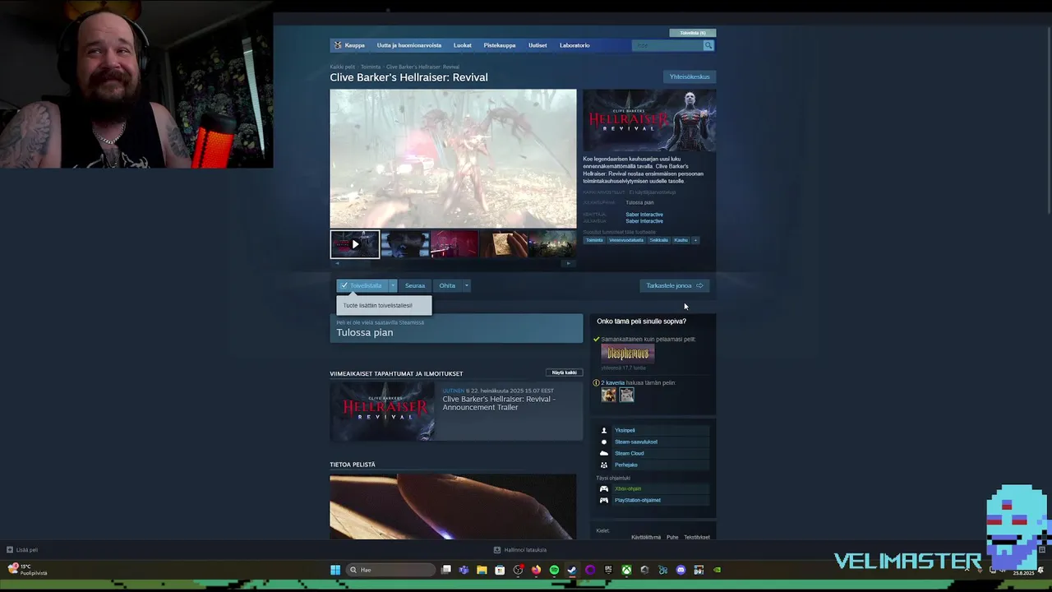This screenshot has height=592, width=1052.
Task: Click the Perhejako family sharing icon
Action: tap(604, 465)
